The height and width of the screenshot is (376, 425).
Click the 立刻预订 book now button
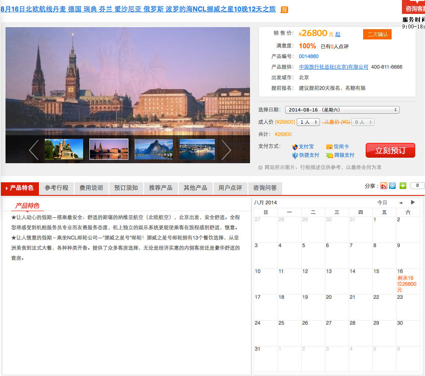[390, 150]
